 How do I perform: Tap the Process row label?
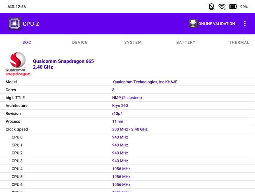[13, 121]
